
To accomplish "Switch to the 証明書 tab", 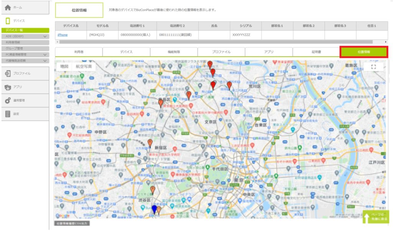I will point(316,52).
